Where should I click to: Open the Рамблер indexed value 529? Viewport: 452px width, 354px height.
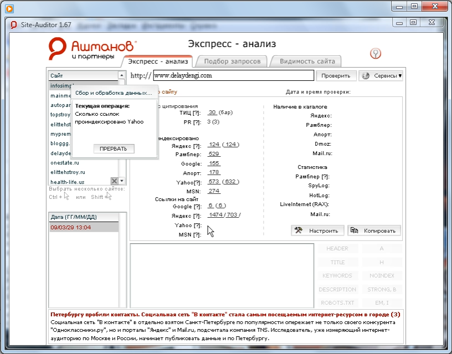click(x=214, y=154)
